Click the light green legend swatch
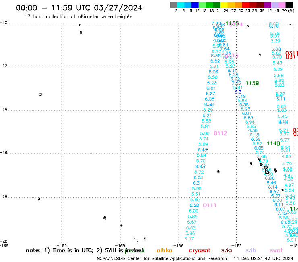Image resolution: width=298 pixels, height=262 pixels. (x=202, y=5)
